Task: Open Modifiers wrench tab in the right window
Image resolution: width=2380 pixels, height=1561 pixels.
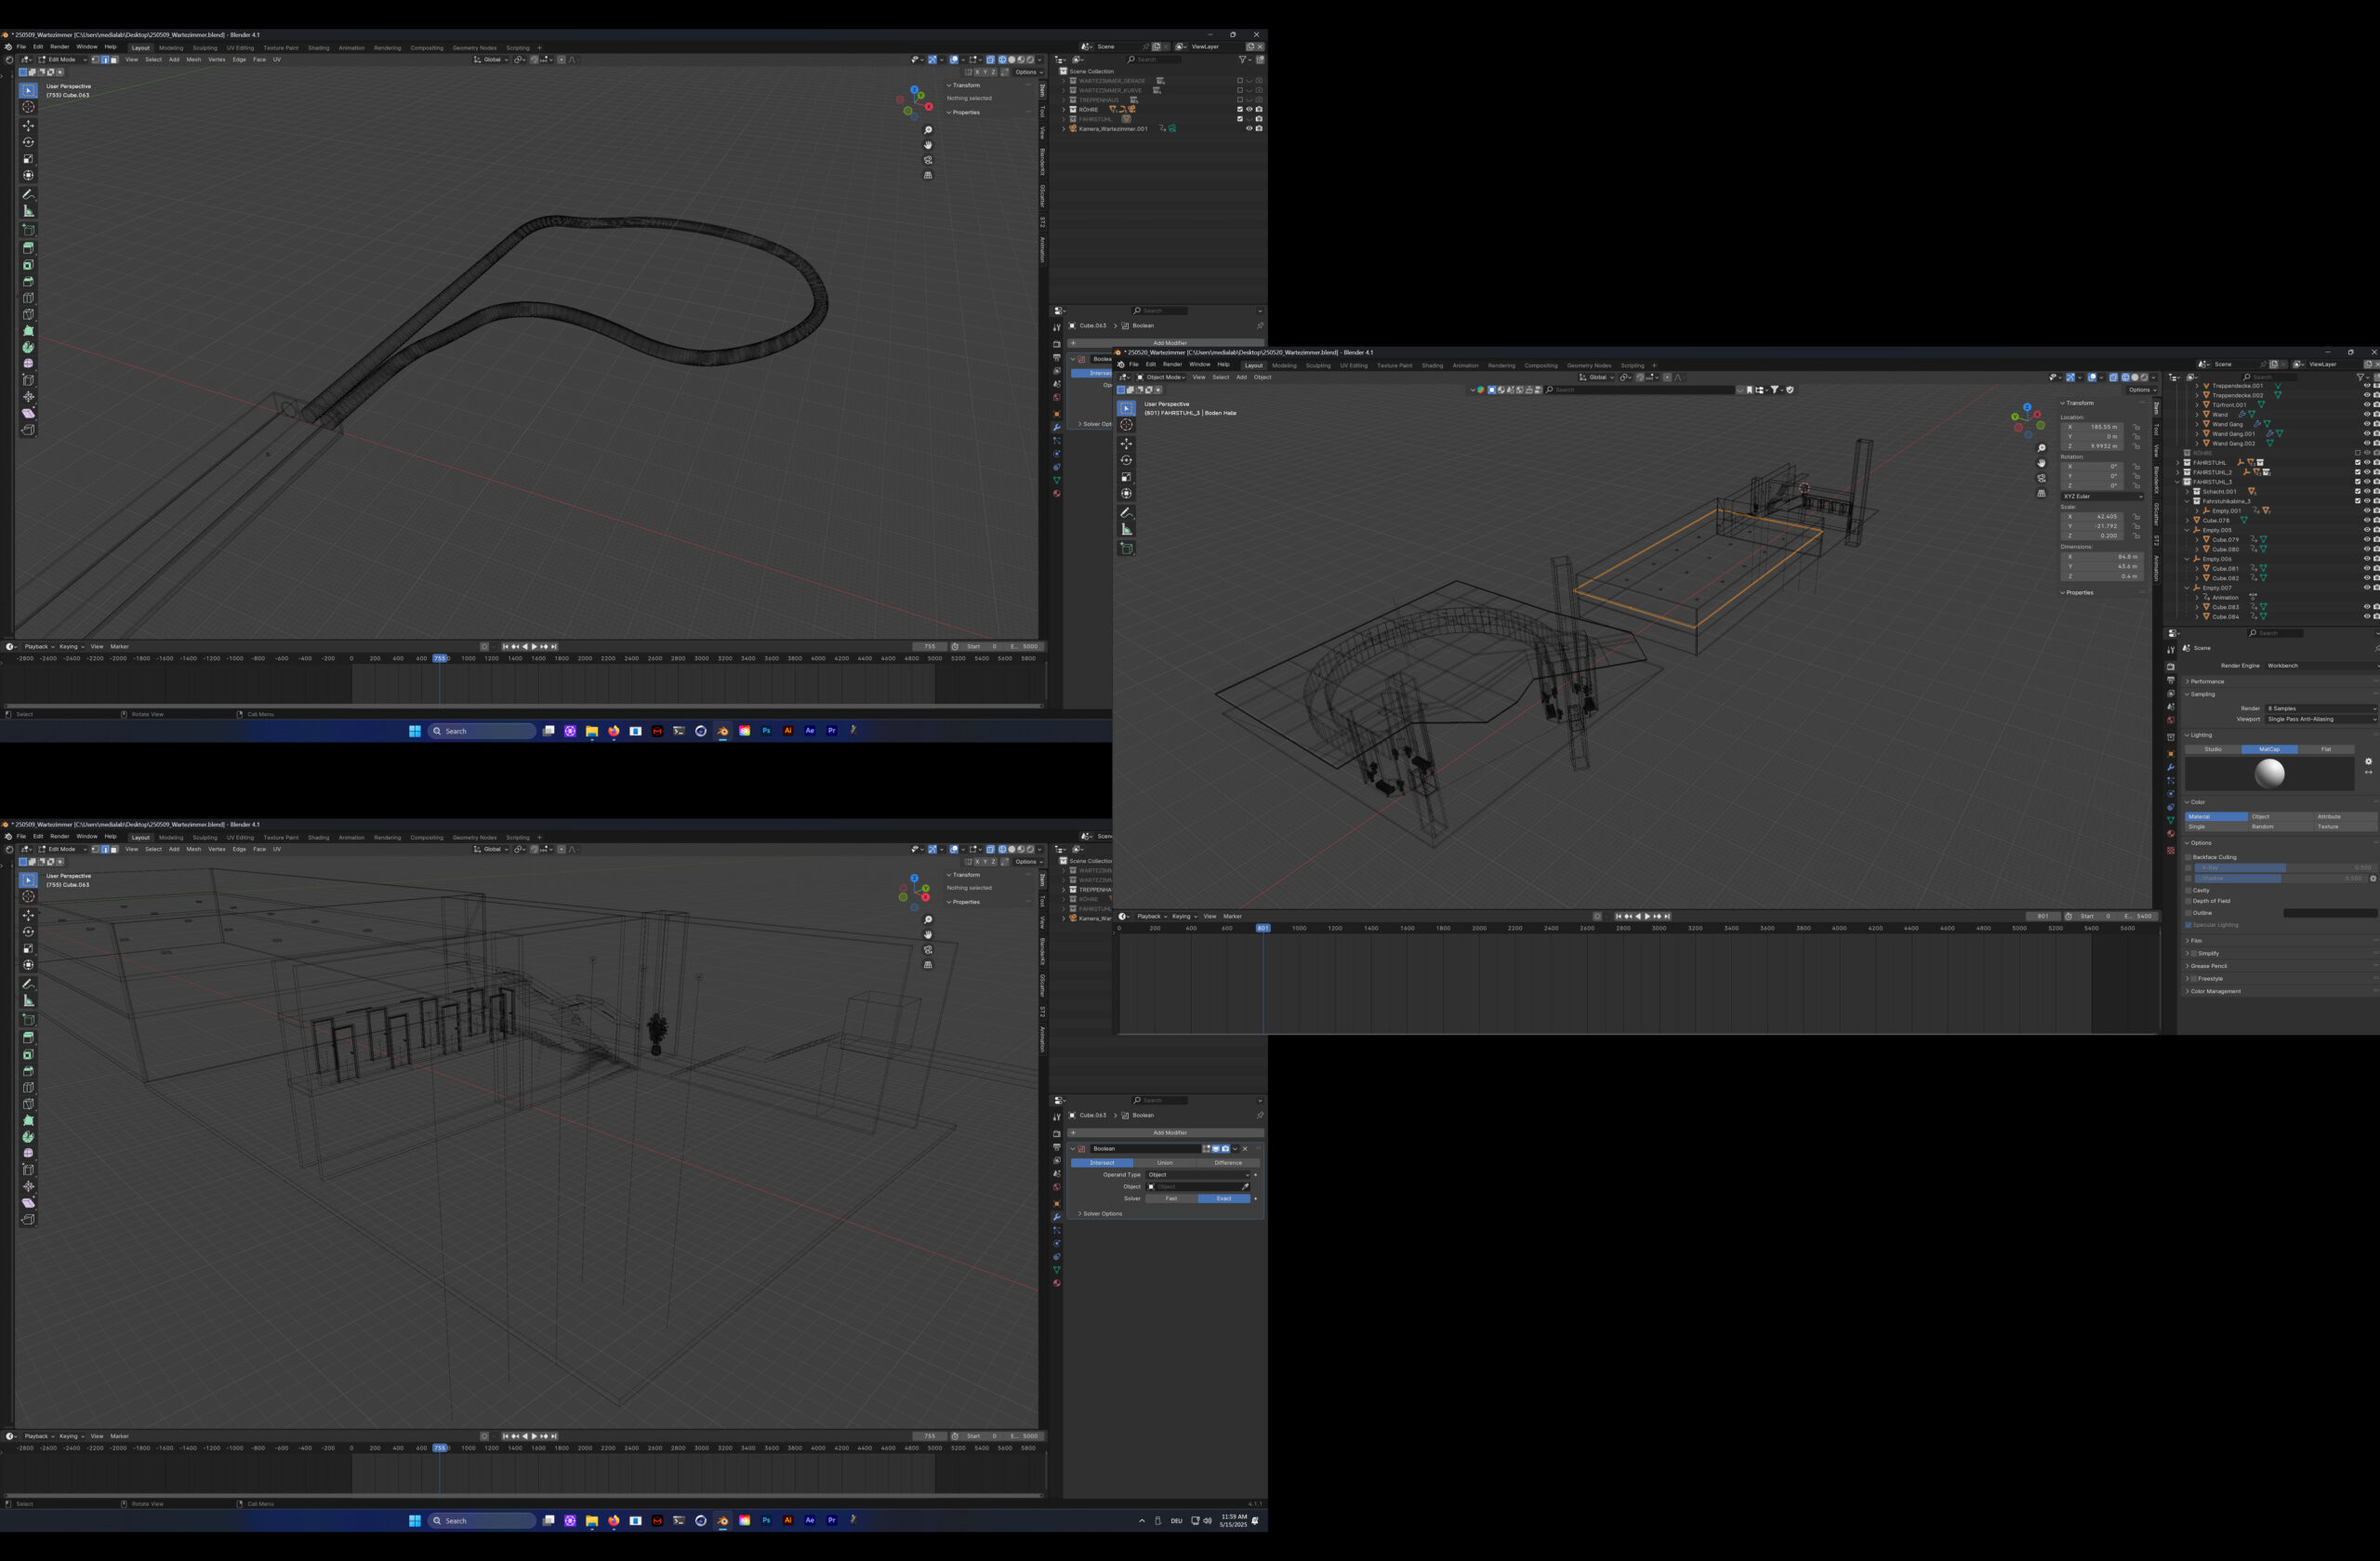Action: (x=2171, y=768)
